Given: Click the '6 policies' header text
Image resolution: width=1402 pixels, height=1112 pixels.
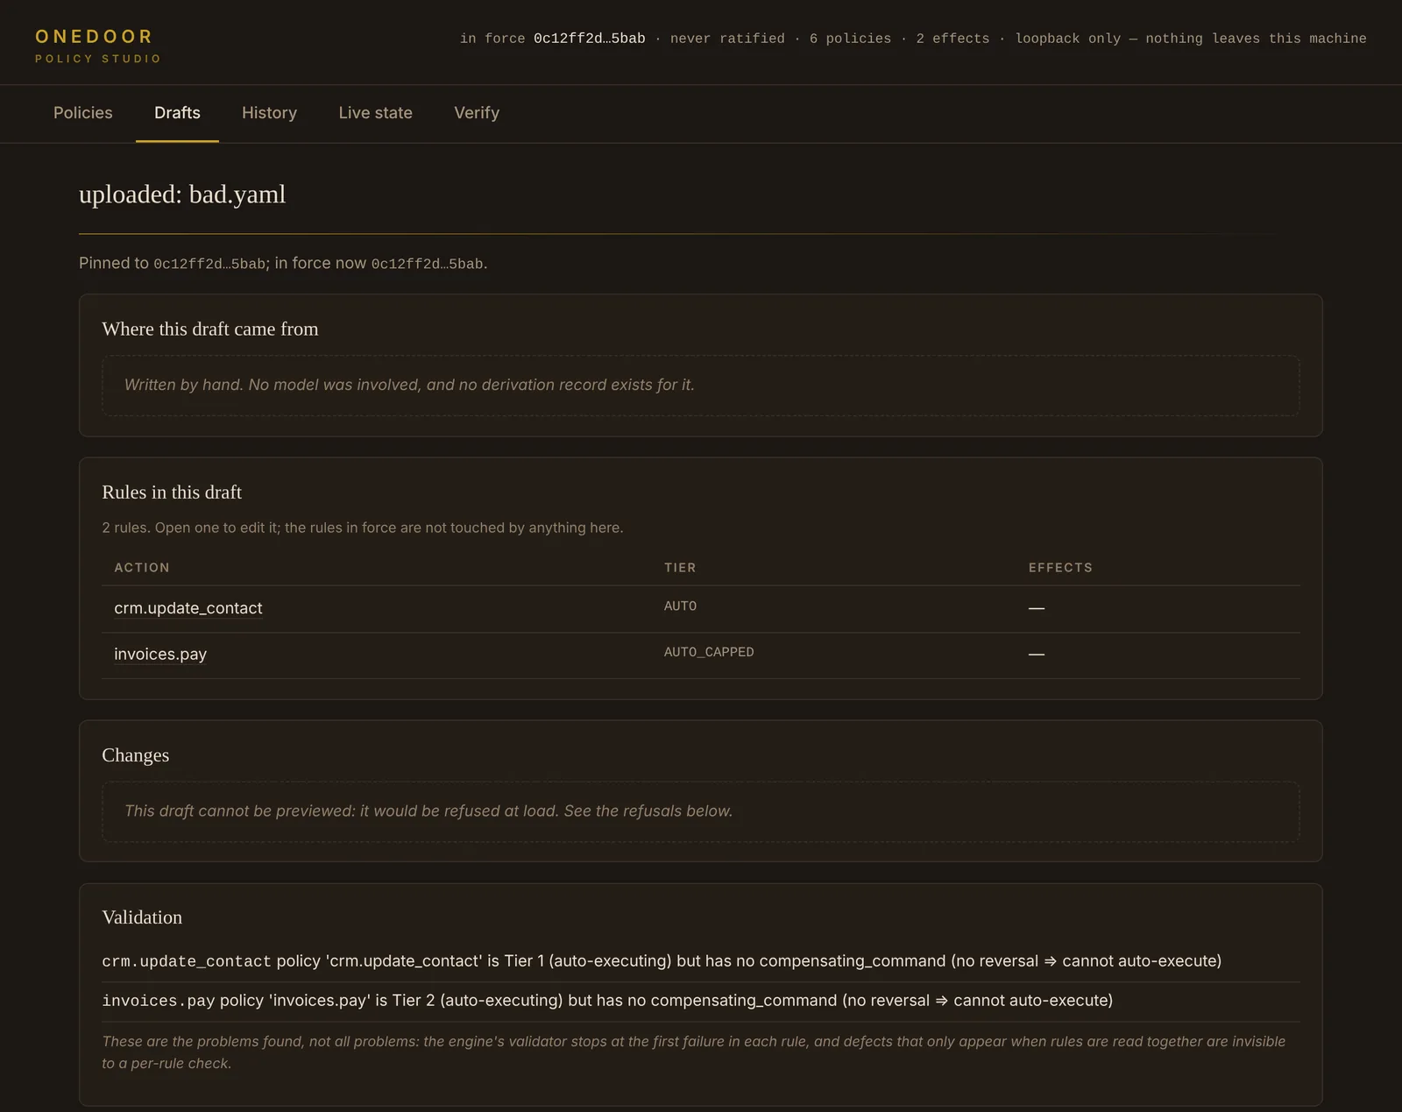Looking at the screenshot, I should pyautogui.click(x=850, y=39).
